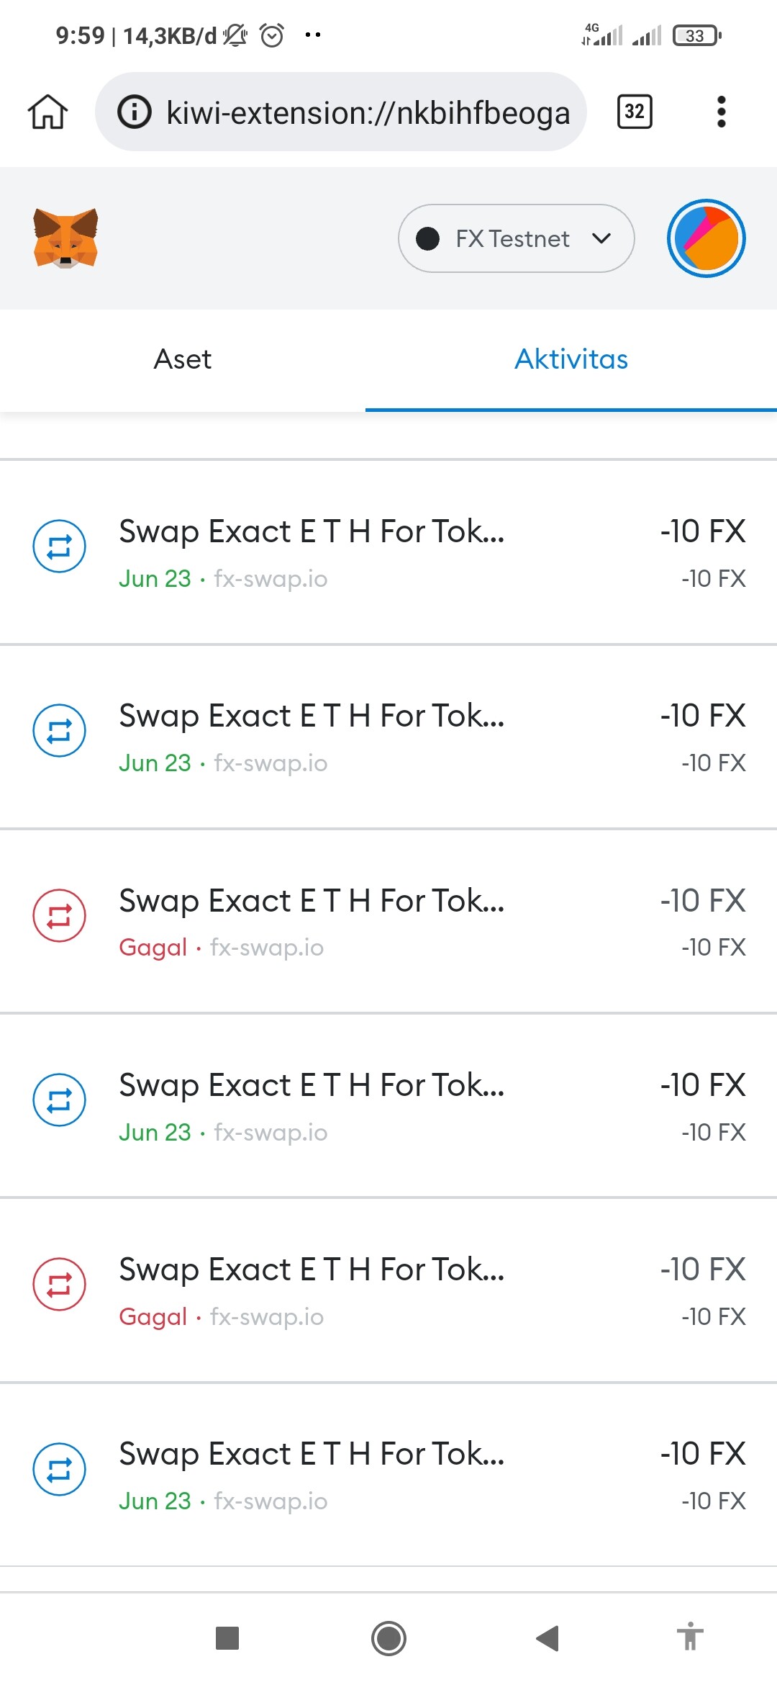Switch to the Aset tab
The image size is (777, 1685).
(x=183, y=359)
